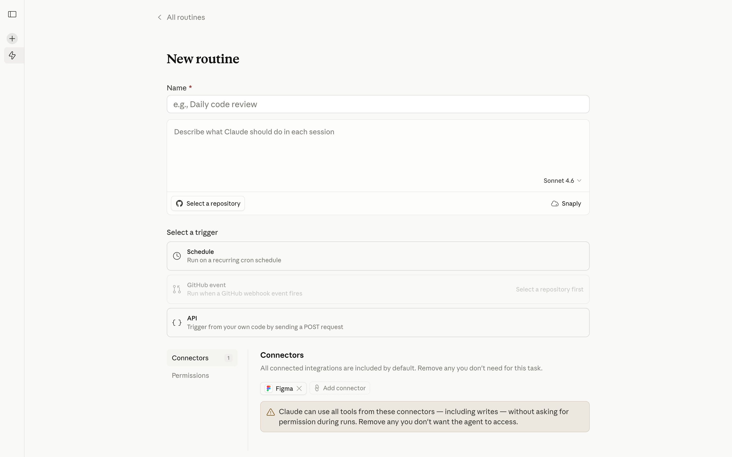The image size is (732, 457).
Task: Open the Snaply environment selector
Action: [566, 203]
